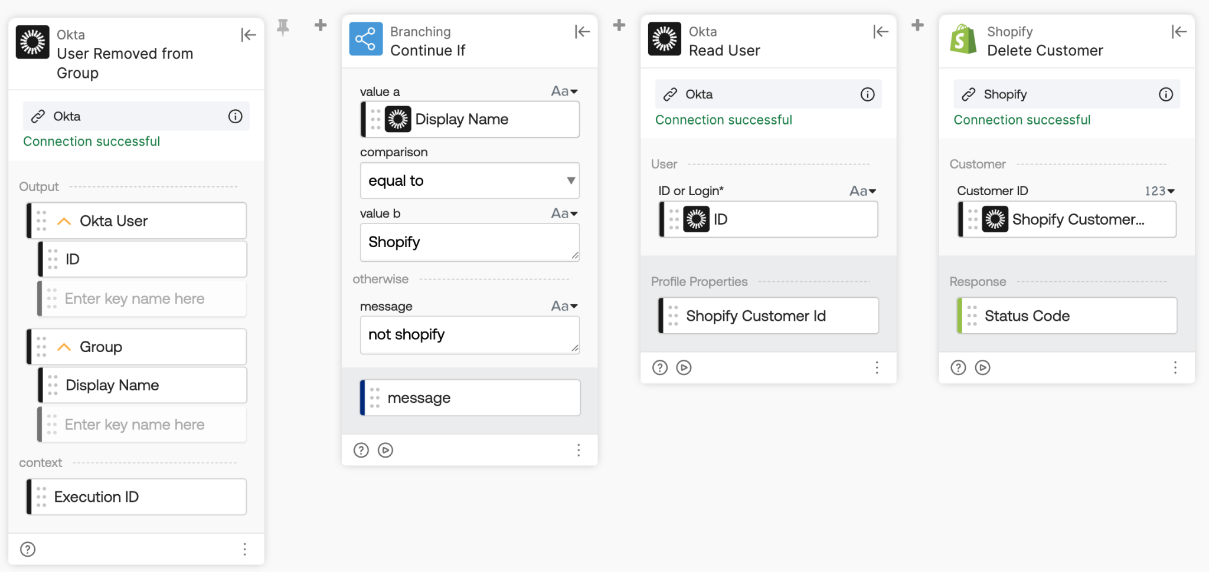Open Continue If card options menu

coord(579,450)
